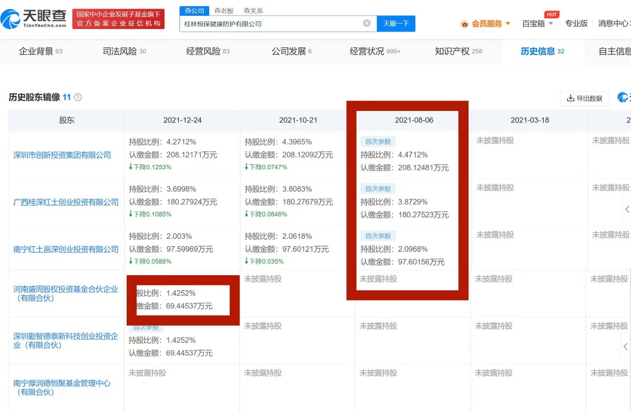
Task: Expand the 会员服务 dropdown arrow
Action: [x=508, y=24]
